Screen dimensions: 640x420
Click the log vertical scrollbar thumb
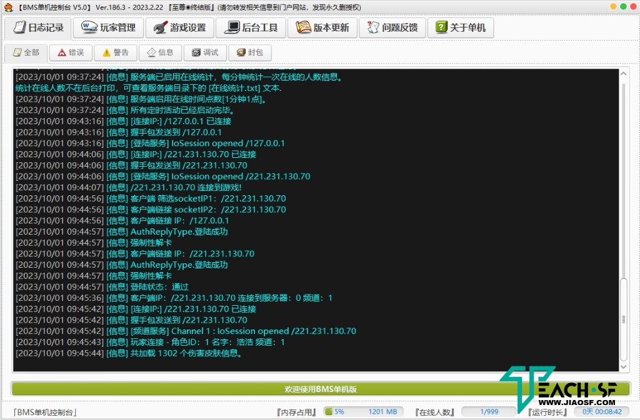623,319
